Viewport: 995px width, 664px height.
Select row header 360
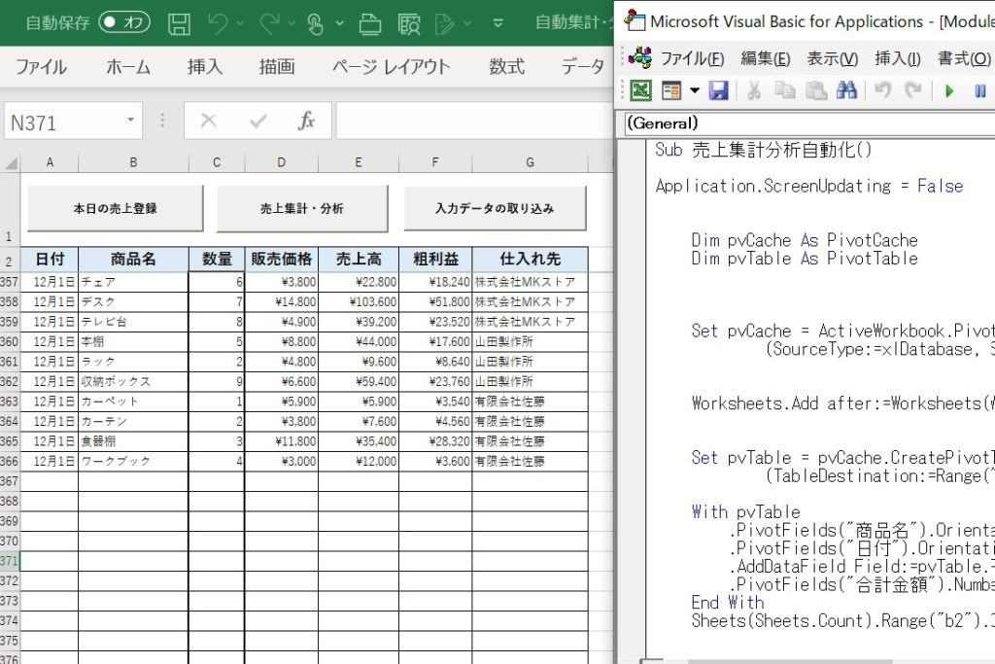coord(10,341)
